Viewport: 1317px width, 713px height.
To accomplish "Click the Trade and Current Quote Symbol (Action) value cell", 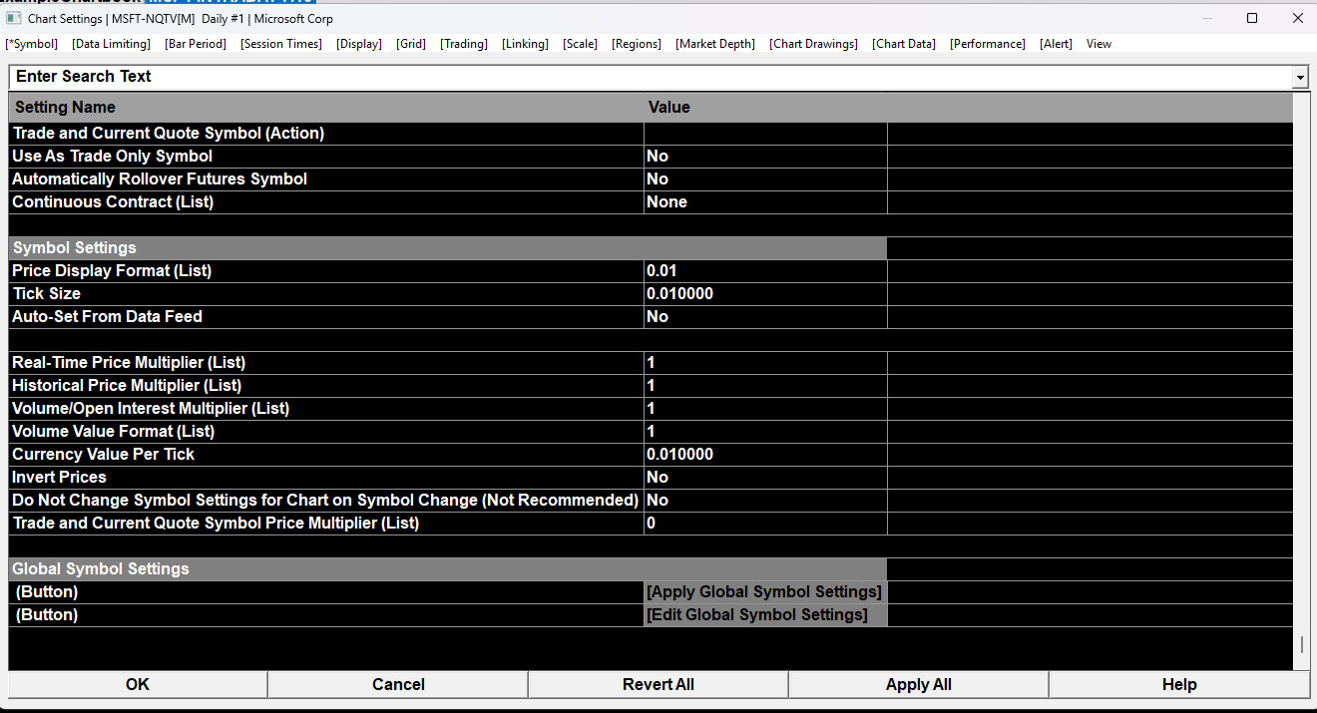I will click(765, 134).
